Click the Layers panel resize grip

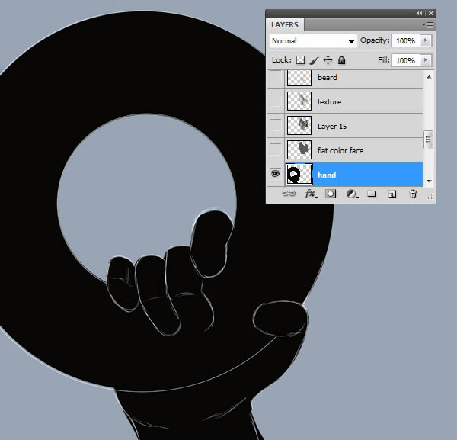click(x=430, y=196)
